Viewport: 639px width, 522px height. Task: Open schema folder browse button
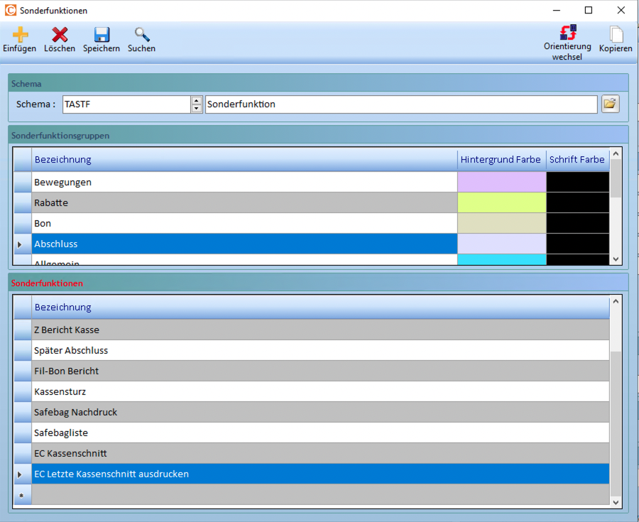point(610,104)
